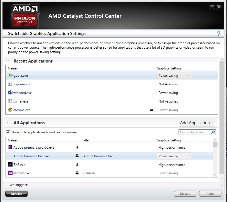The image size is (227, 202).
Task: Click the winword.exe Word icon
Action: pos(10,93)
